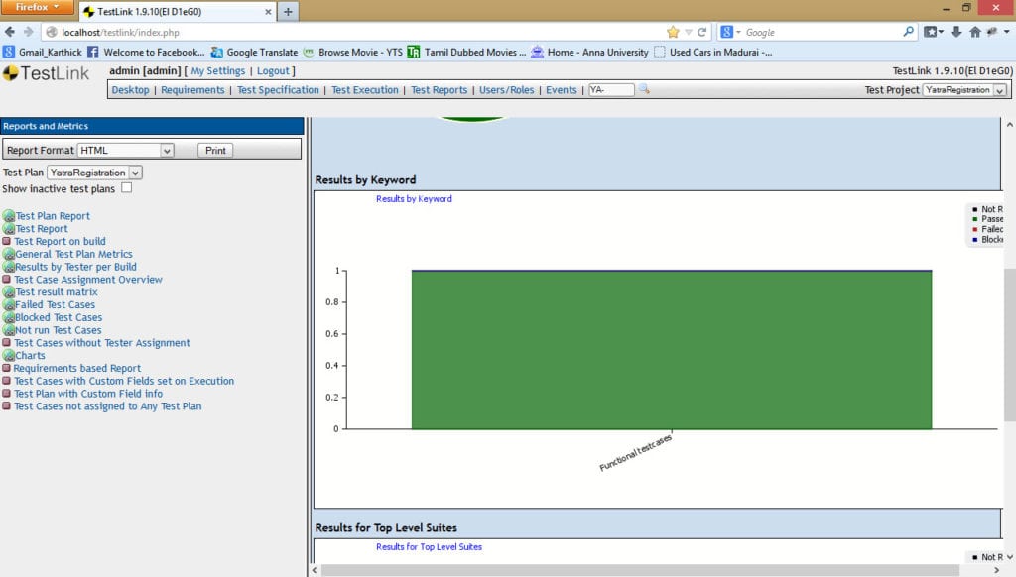Click the bookmark star icon in address bar
Viewport: 1016px width, 577px height.
(673, 32)
